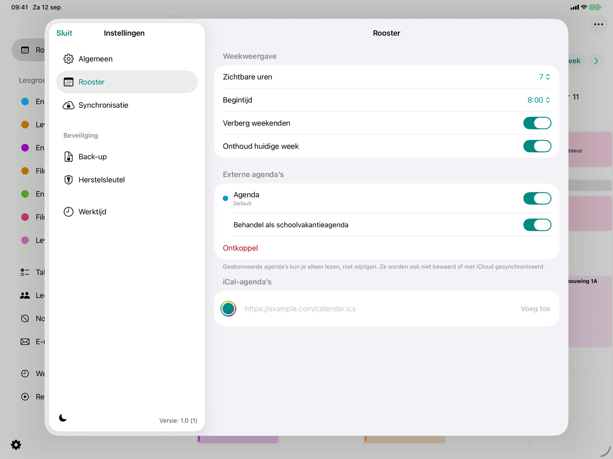This screenshot has width=613, height=459.
Task: Open Algemeen gear icon settings
Action: click(x=69, y=59)
